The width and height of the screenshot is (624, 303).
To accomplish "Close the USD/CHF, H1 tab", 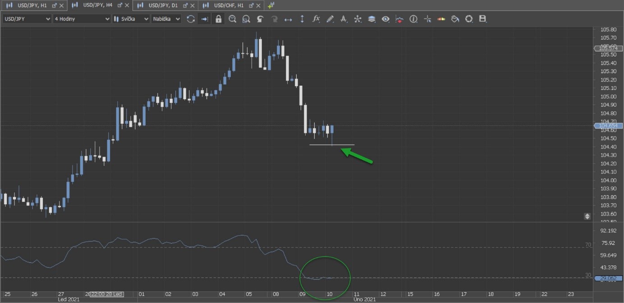I will [x=259, y=5].
